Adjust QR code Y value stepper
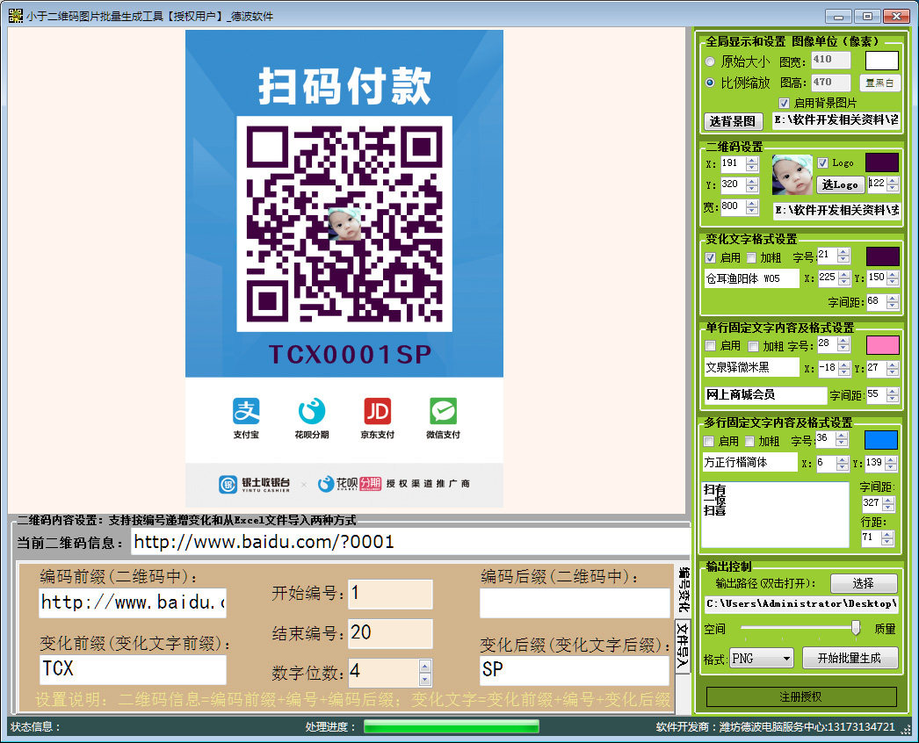 click(753, 185)
